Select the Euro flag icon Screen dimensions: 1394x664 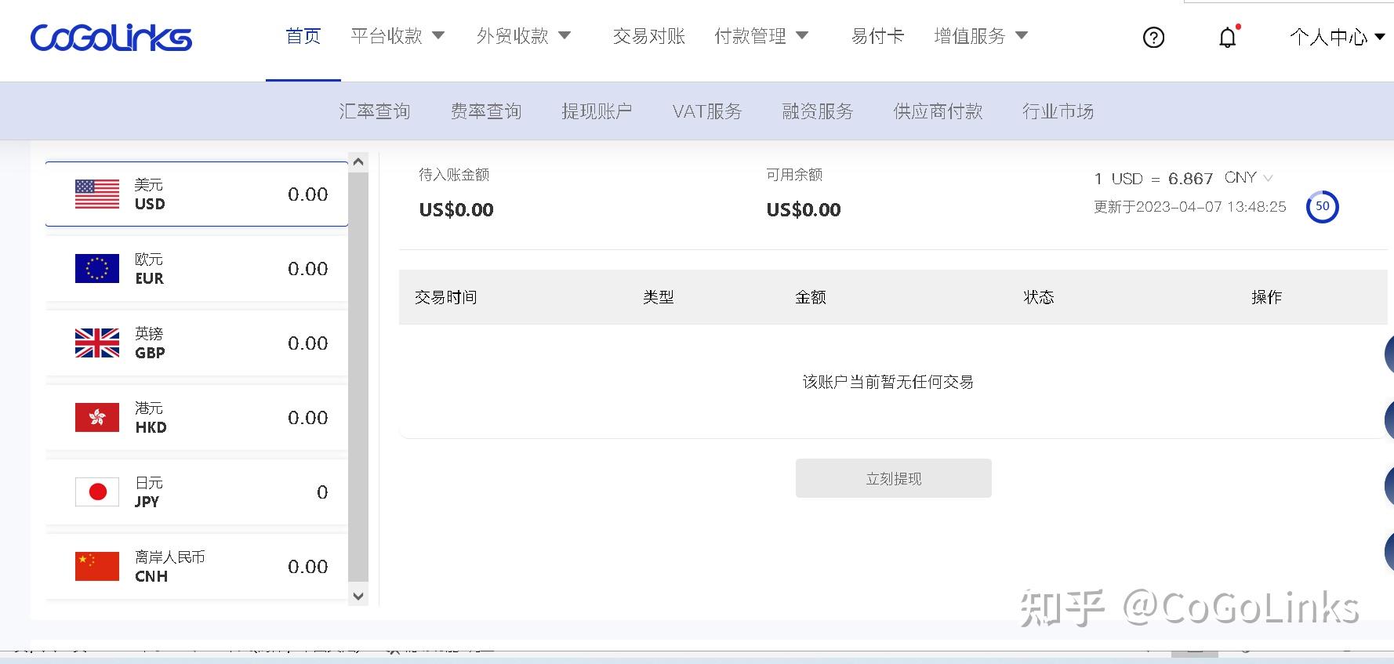pos(96,267)
